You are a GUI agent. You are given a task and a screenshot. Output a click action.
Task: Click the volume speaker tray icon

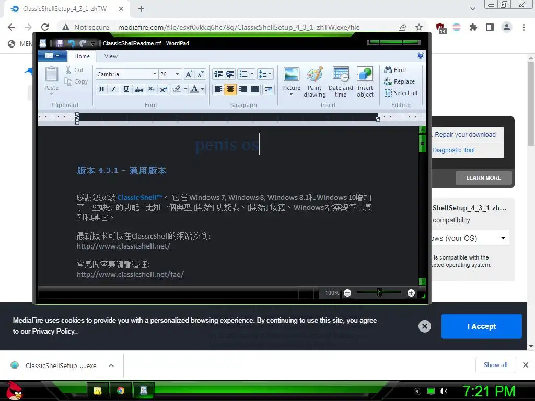[443, 391]
